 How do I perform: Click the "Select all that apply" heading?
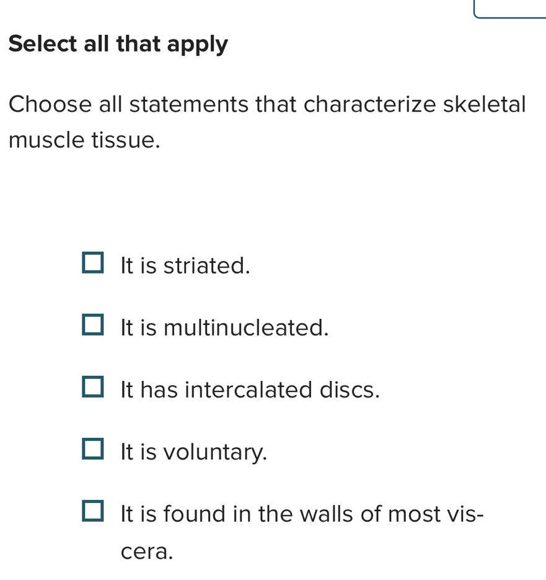pos(118,43)
